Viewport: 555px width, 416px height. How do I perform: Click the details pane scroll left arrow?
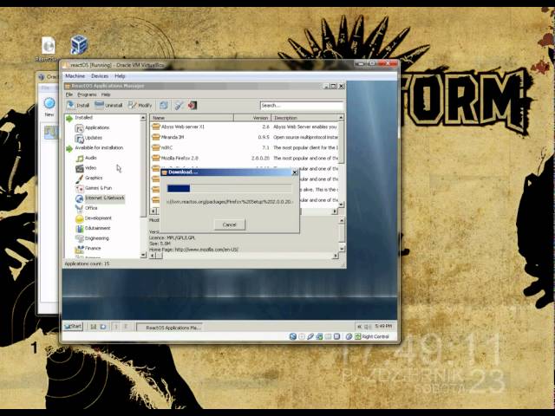click(x=153, y=256)
